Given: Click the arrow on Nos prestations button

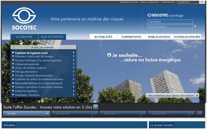Looking at the screenshot, I should click(197, 95).
